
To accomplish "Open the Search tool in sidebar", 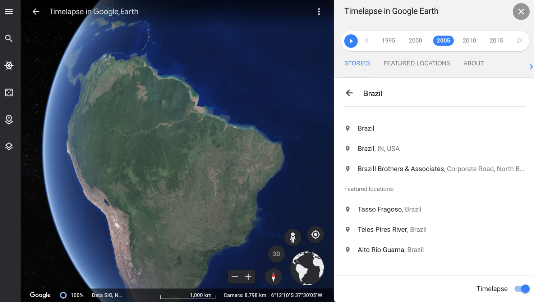I will pyautogui.click(x=9, y=38).
